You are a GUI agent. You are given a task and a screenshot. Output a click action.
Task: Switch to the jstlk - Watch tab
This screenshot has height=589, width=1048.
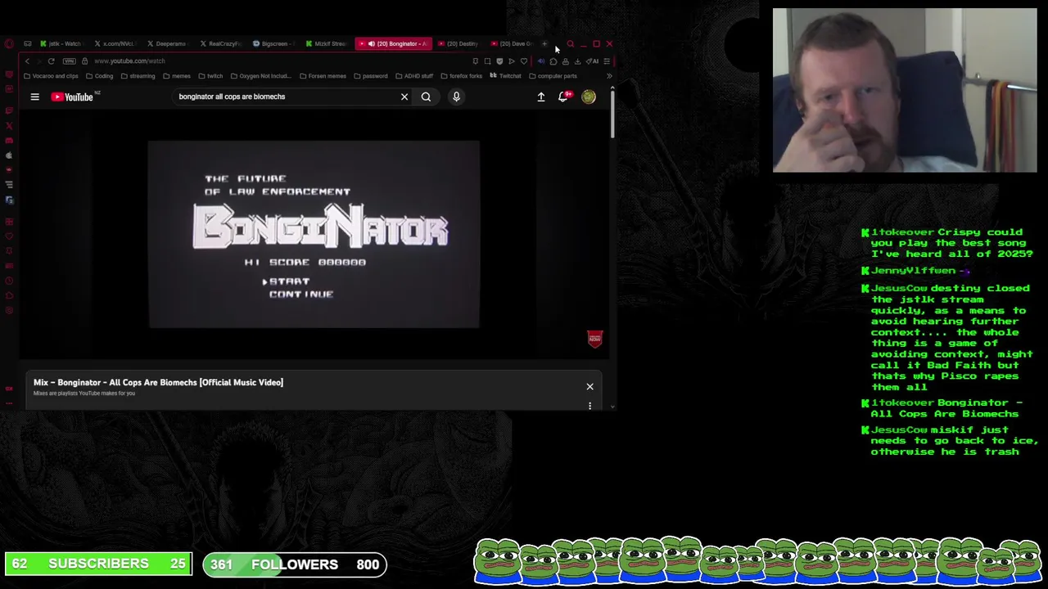(x=61, y=43)
